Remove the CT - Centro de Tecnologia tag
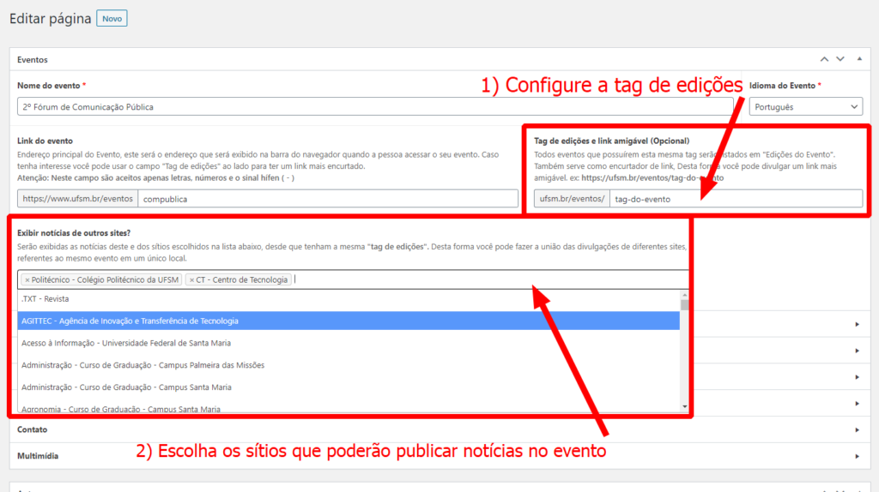 click(x=191, y=279)
